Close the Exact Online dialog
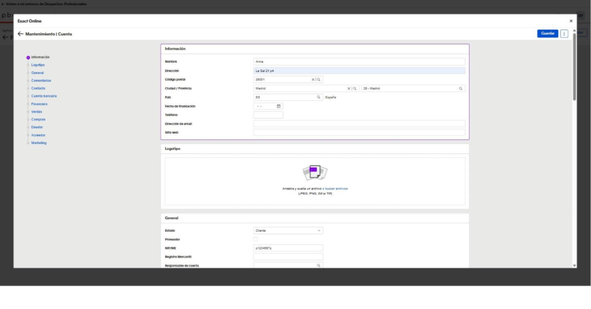Viewport: 591px width, 309px height. coord(570,21)
